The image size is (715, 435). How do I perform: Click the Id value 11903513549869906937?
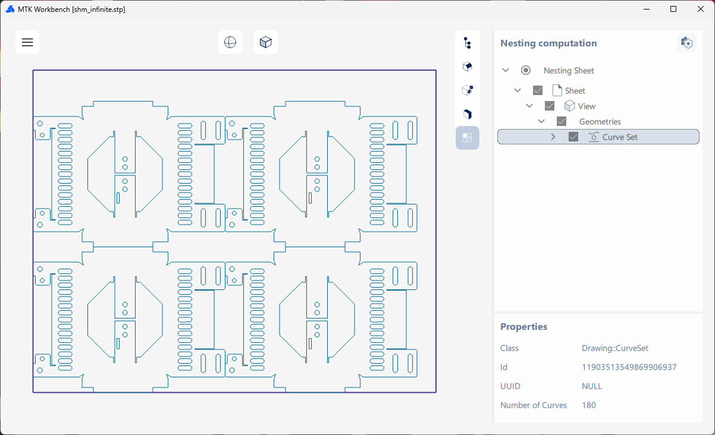pyautogui.click(x=629, y=367)
